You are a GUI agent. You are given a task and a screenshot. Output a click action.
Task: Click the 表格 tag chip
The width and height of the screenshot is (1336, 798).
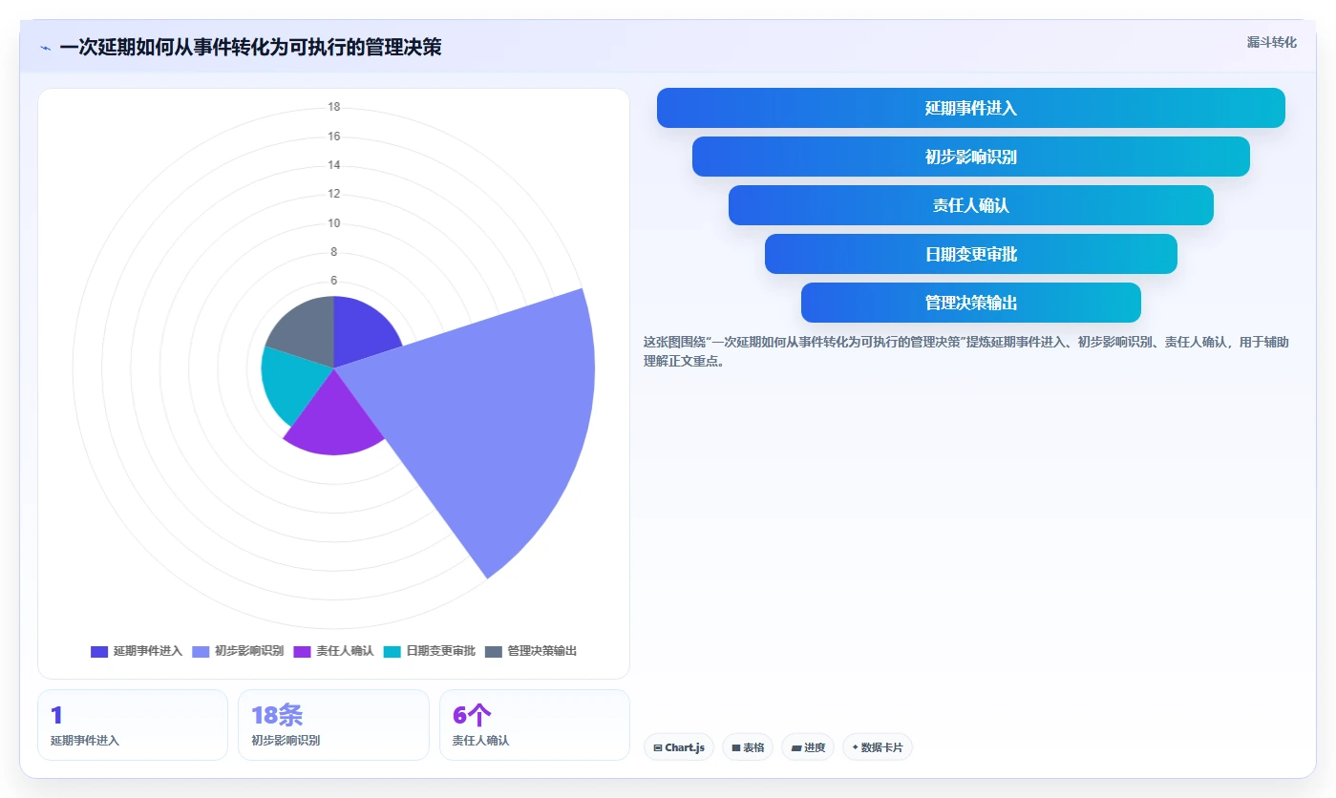(748, 747)
